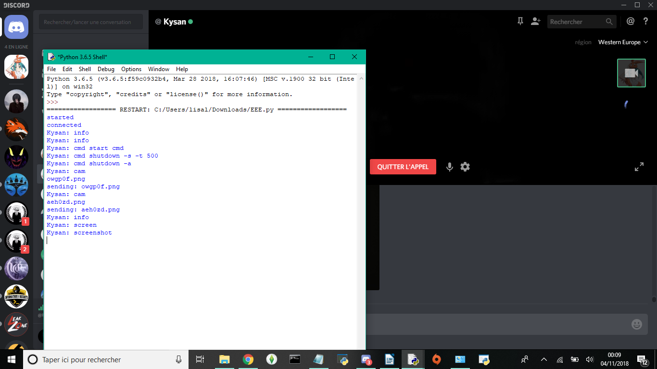
Task: Open Discord help question mark
Action: [645, 21]
